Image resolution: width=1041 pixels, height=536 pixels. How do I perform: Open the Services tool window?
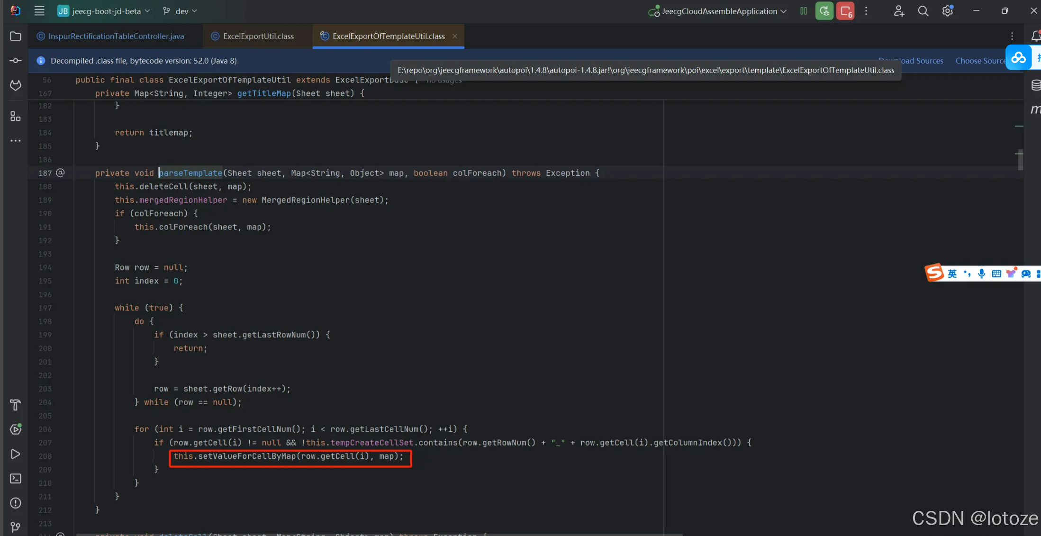click(16, 429)
